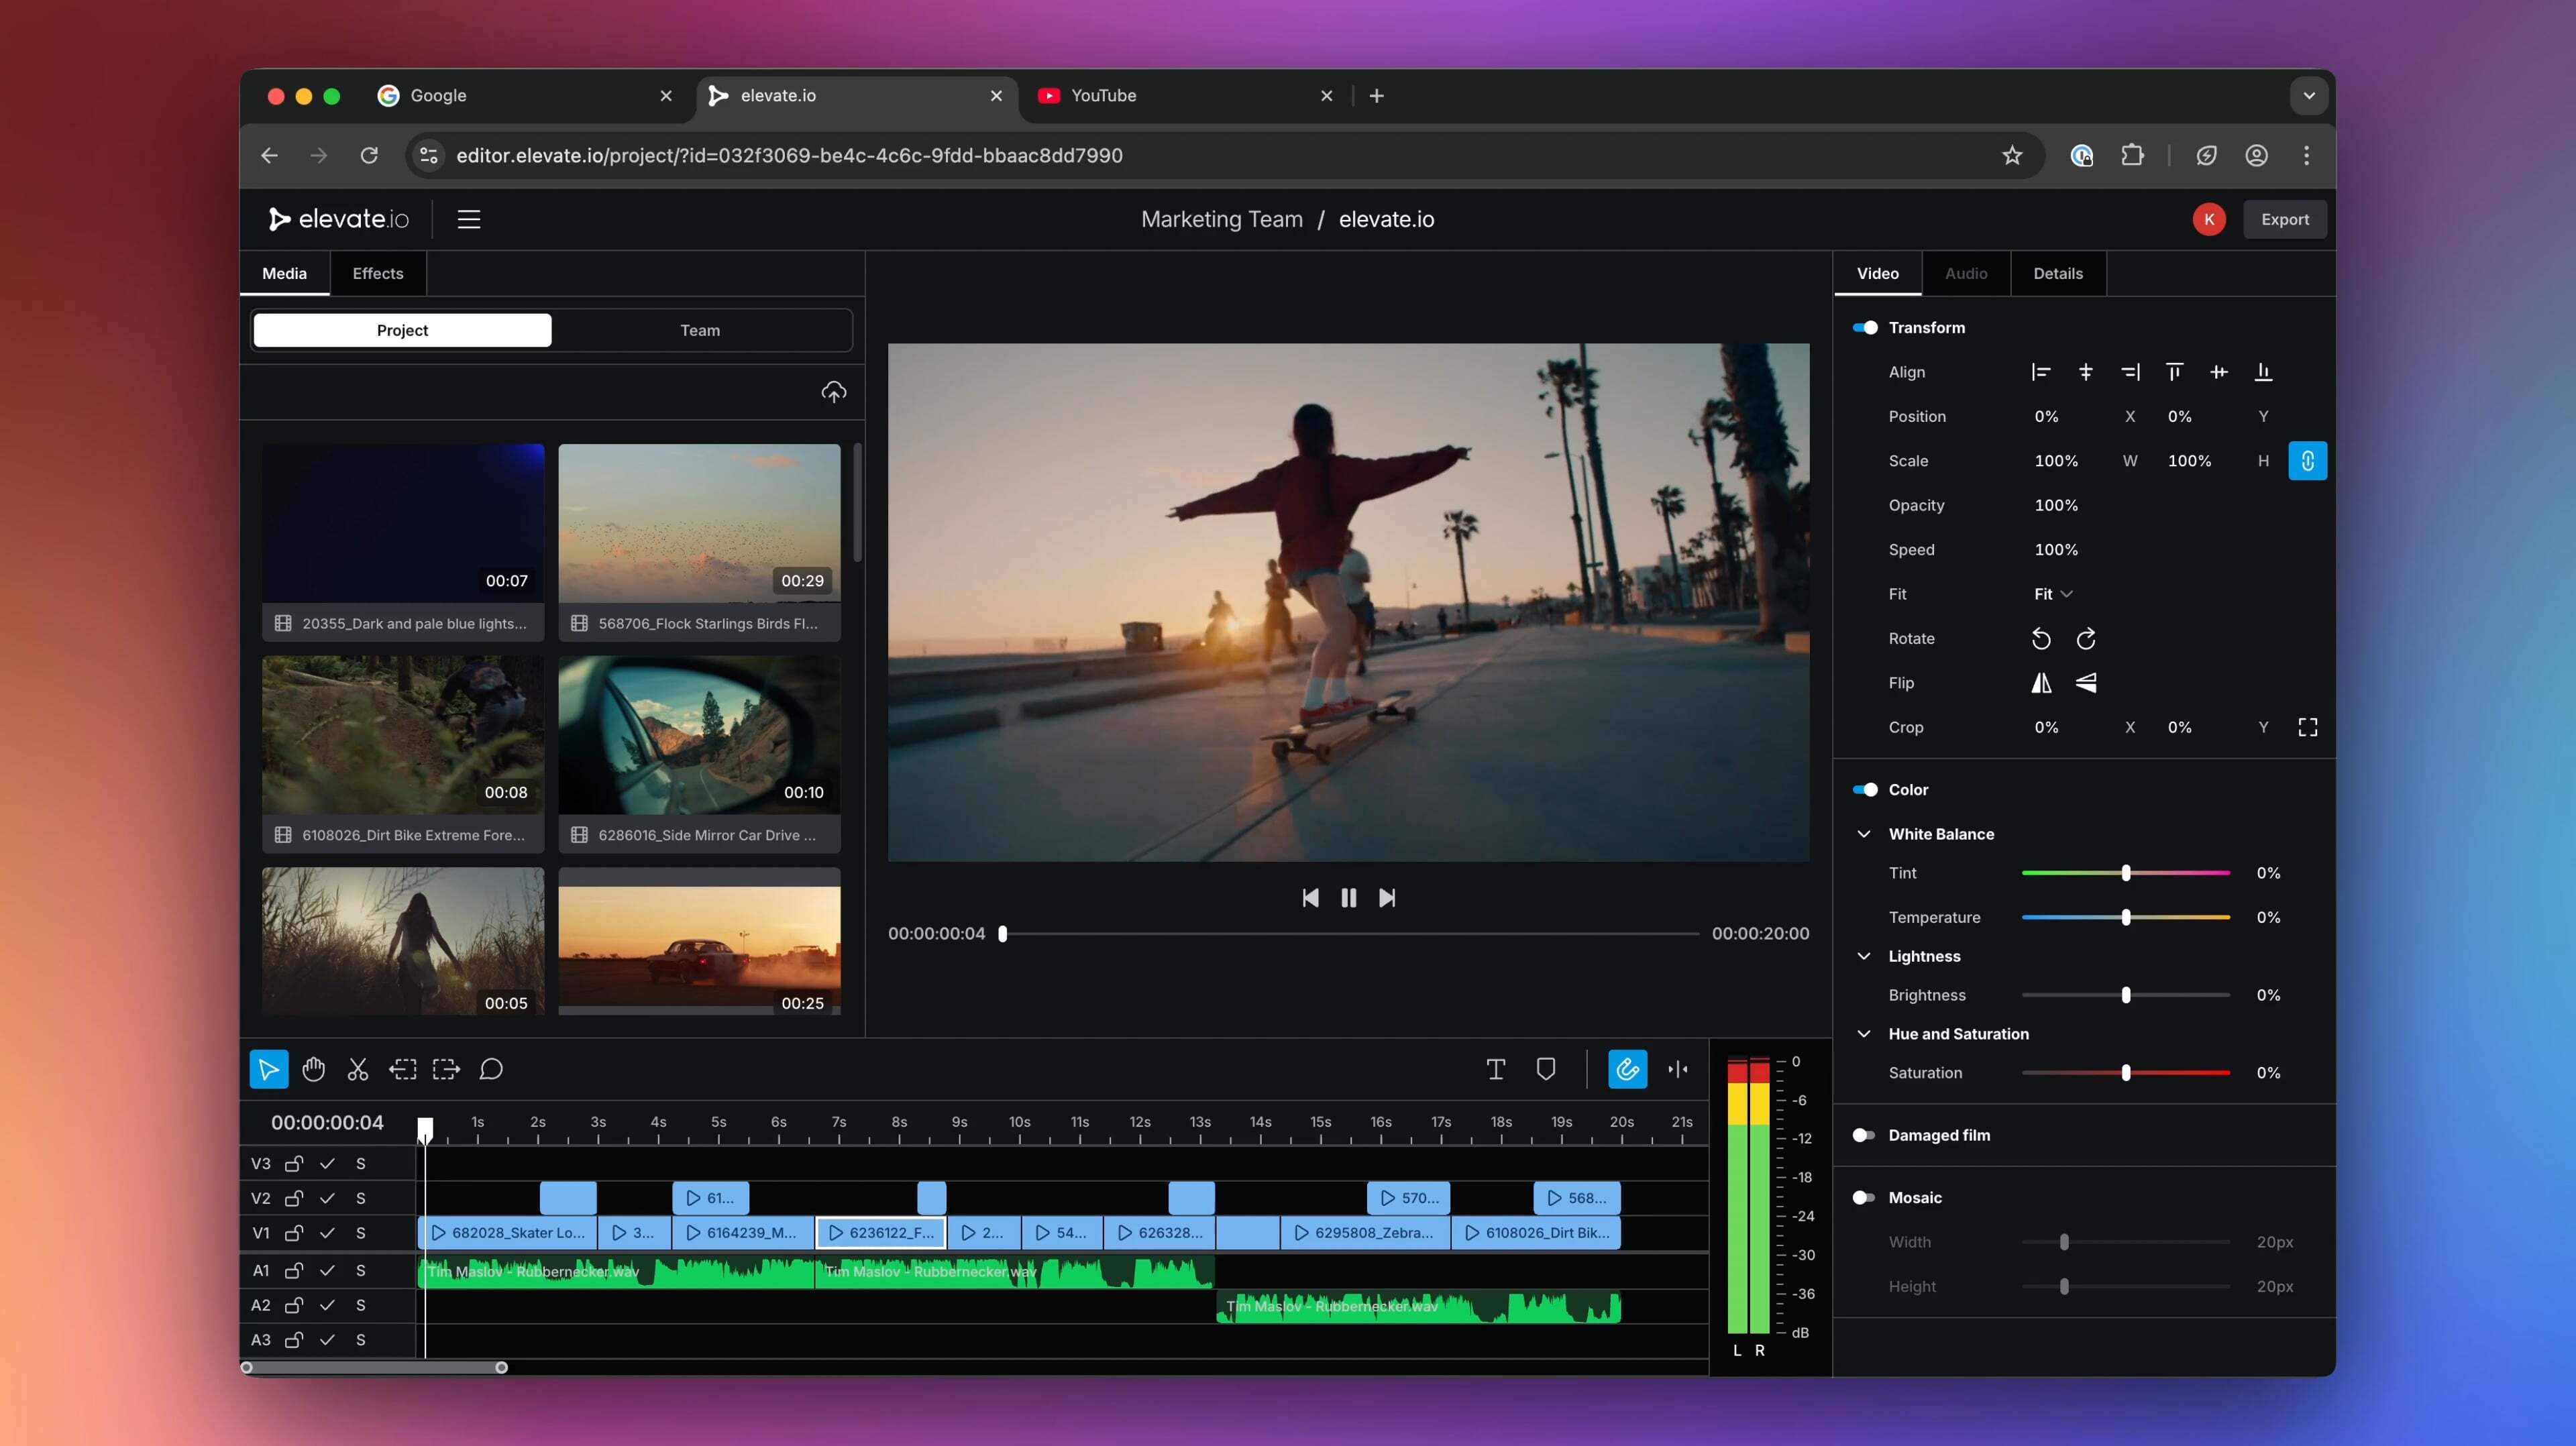Toggle the checkmark on track A2

click(327, 1305)
